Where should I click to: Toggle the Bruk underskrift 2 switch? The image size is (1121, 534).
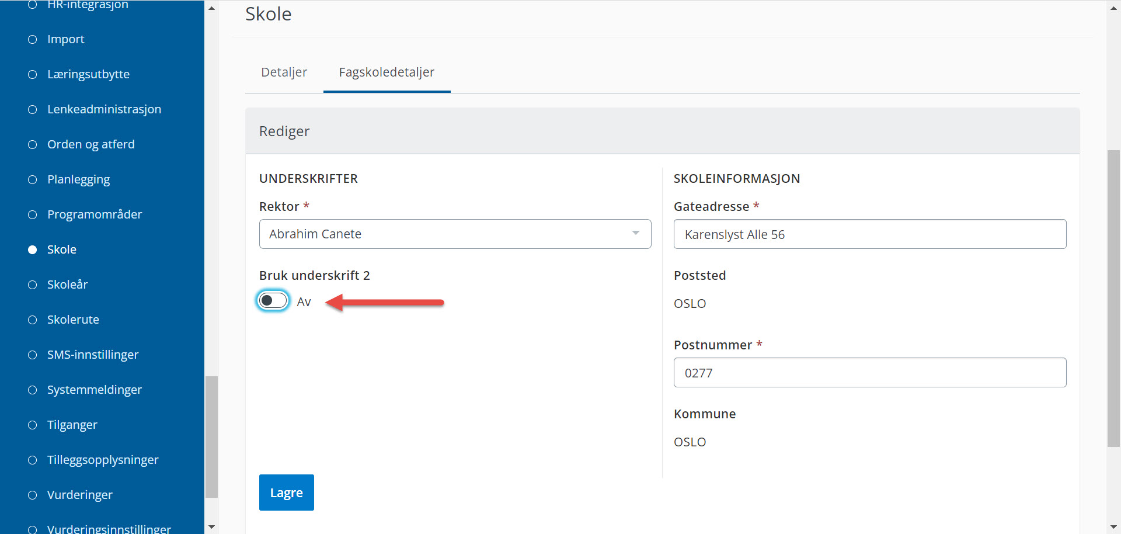(273, 301)
